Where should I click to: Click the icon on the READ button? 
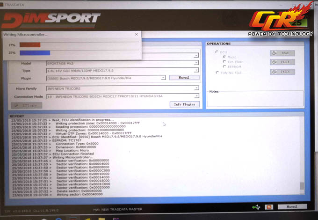pos(274,53)
